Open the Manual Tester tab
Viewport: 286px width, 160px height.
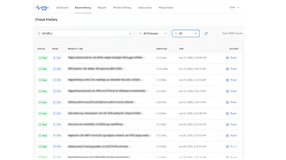click(x=166, y=7)
